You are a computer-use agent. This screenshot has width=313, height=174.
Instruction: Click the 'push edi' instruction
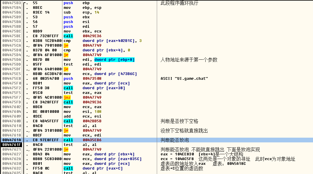click(x=77, y=27)
